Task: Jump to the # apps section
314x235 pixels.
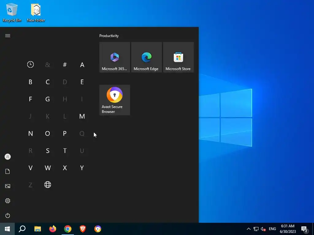Action: [65, 65]
